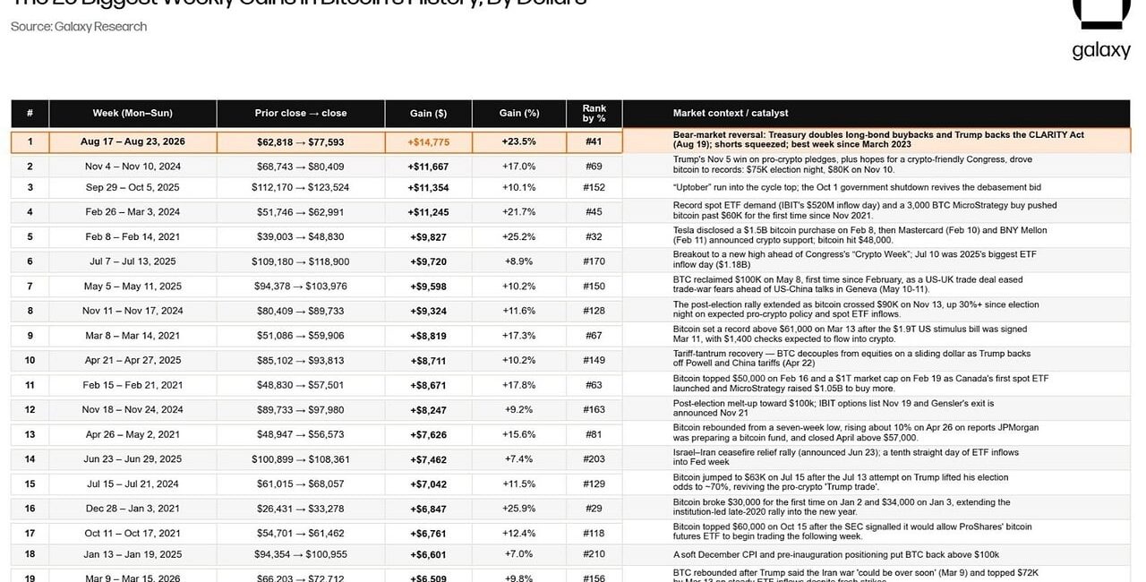Select the Rank by % header
The width and height of the screenshot is (1146, 582).
594,114
